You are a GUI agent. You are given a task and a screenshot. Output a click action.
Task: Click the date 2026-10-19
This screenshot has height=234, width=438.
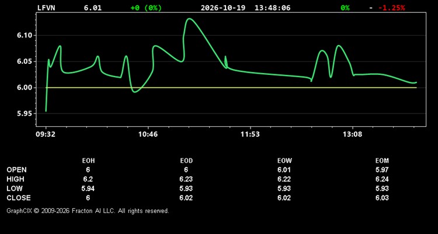pos(223,8)
